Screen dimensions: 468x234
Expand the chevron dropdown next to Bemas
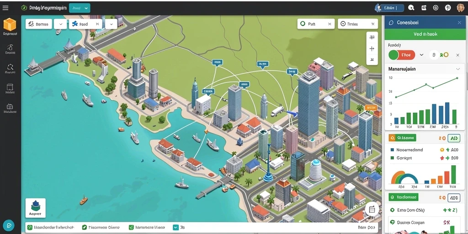point(61,24)
